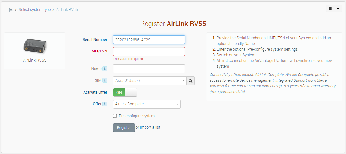Click the Name field info icon

(105, 69)
